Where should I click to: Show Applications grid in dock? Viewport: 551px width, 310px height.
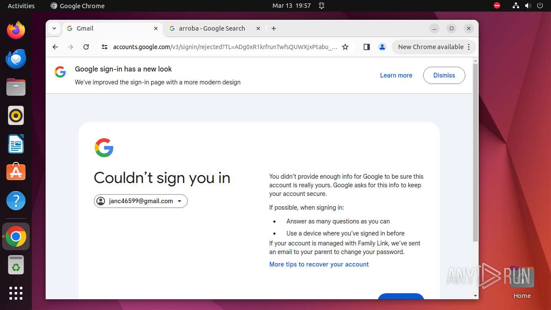[16, 293]
